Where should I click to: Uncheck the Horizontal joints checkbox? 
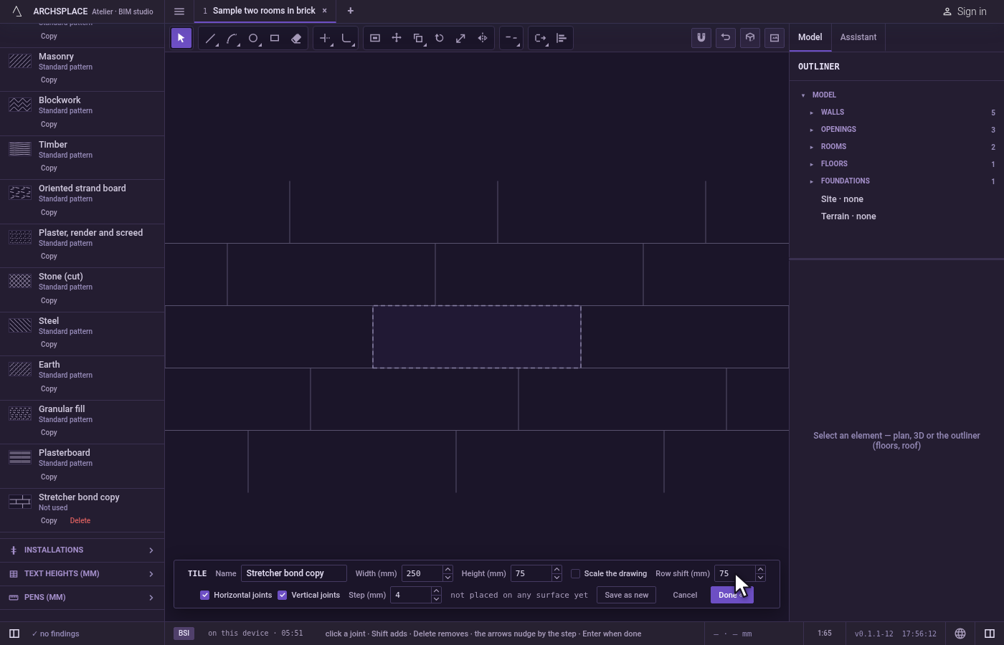(x=205, y=595)
